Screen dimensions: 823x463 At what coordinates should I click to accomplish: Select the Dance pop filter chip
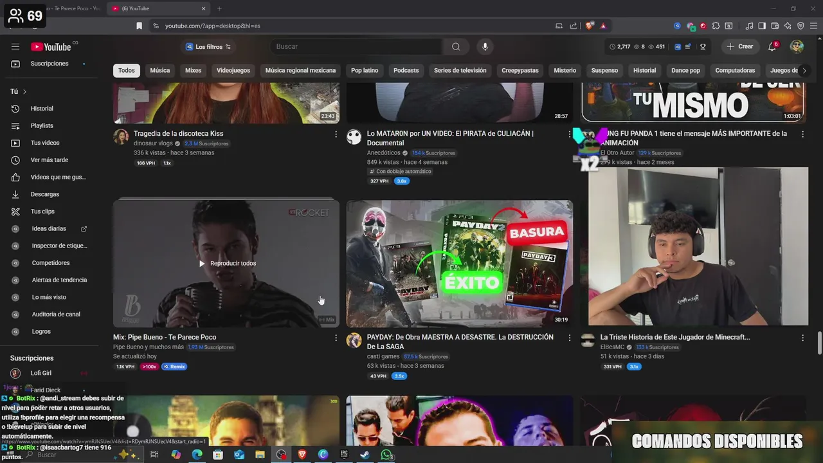[685, 71]
